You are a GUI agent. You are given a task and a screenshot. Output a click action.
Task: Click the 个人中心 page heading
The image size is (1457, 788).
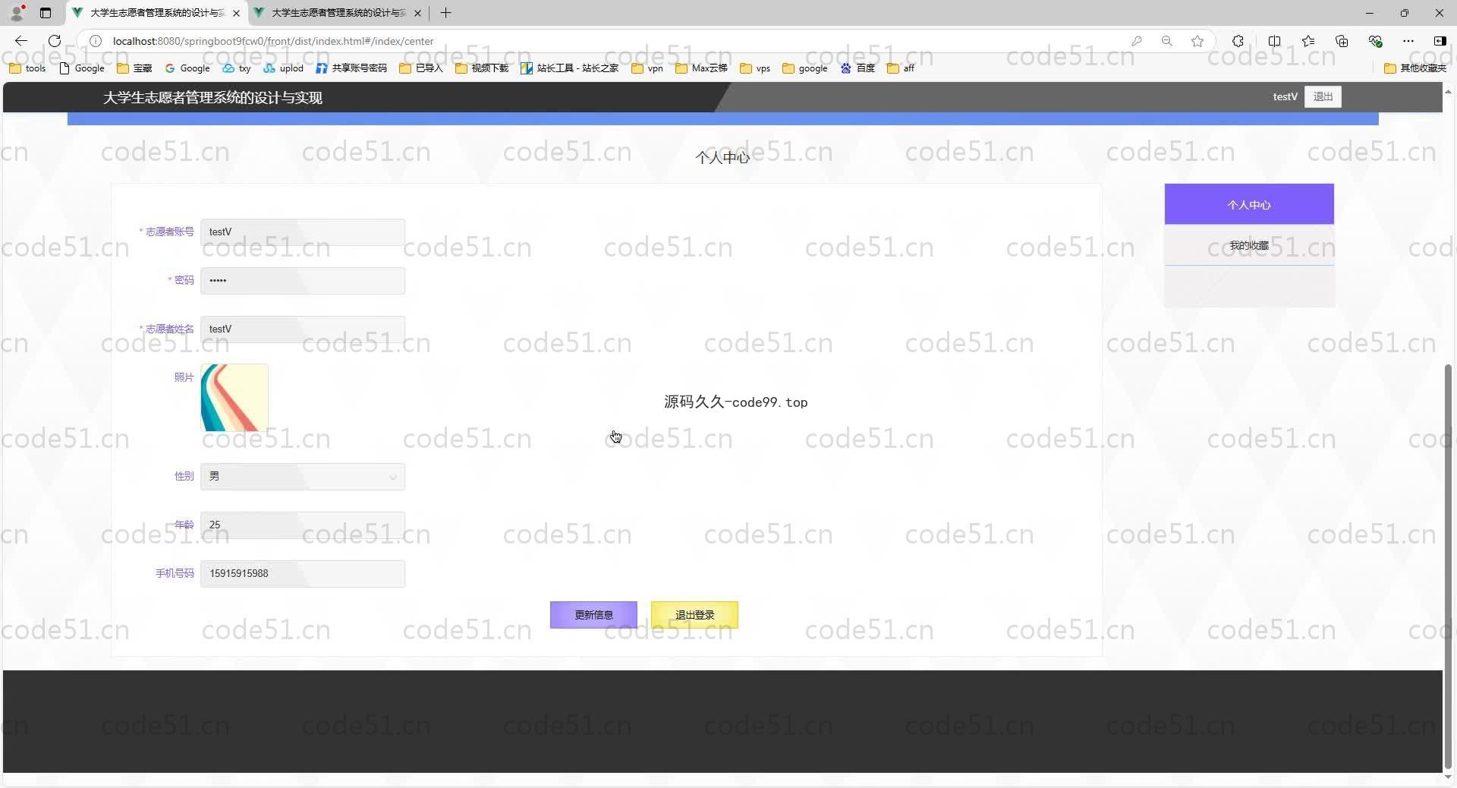click(722, 157)
